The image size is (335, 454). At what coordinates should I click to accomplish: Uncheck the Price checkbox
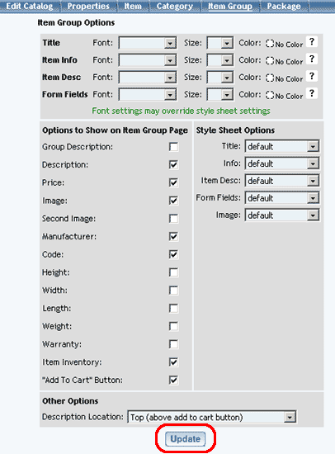tap(174, 182)
